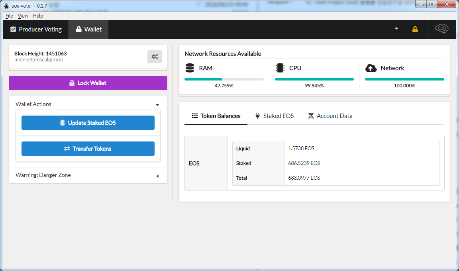Click the CPU chip icon
This screenshot has height=271, width=459.
click(280, 68)
